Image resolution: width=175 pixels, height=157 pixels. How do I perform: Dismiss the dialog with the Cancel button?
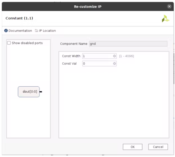[158, 147]
